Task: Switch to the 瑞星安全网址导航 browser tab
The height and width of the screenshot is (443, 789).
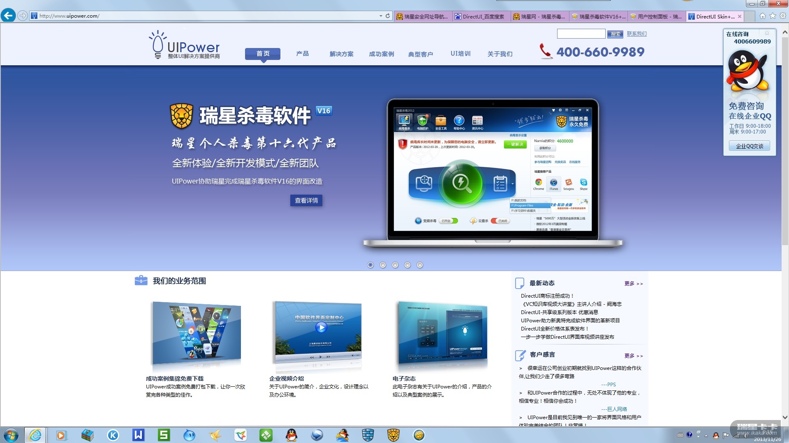Action: pos(422,16)
